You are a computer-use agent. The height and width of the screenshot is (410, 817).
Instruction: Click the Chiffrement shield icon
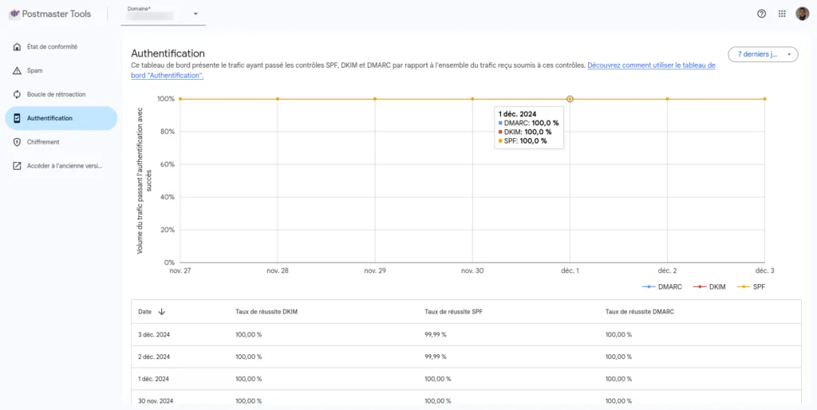(18, 142)
